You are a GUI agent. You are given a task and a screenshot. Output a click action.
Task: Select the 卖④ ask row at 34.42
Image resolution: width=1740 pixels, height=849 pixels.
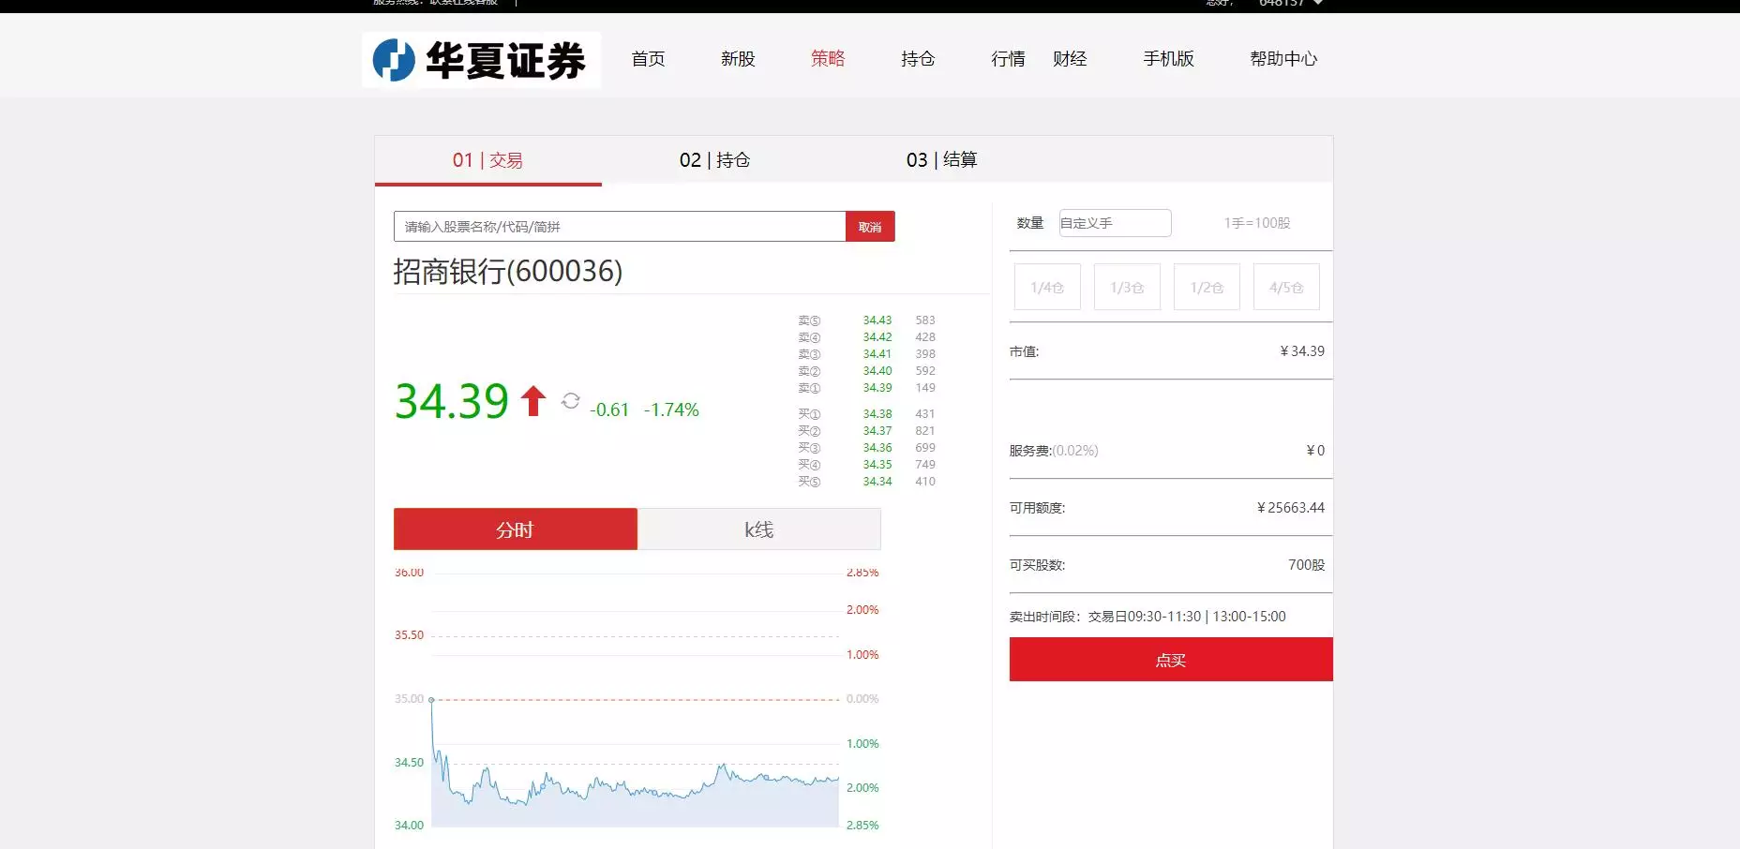tap(867, 337)
